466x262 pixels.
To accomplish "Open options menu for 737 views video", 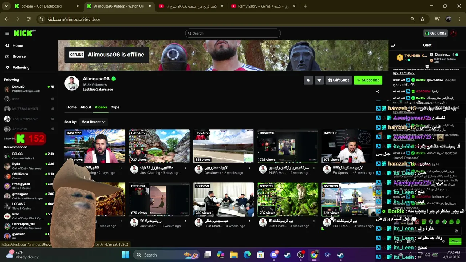I will pyautogui.click(x=185, y=168).
